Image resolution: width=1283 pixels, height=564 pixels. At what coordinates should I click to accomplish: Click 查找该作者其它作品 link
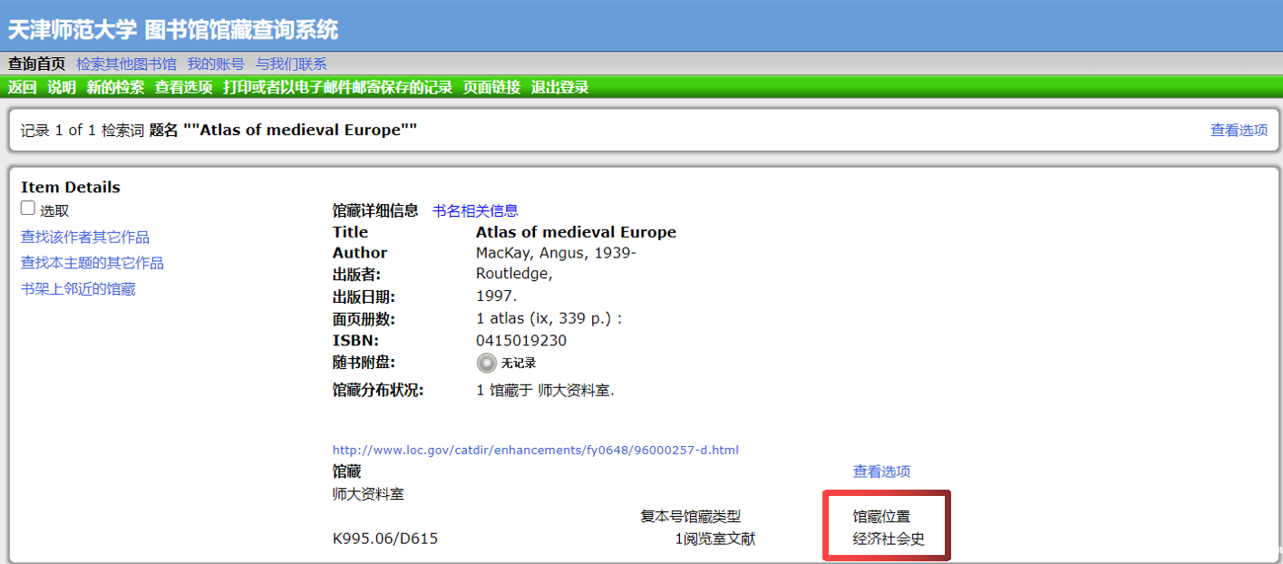(85, 238)
